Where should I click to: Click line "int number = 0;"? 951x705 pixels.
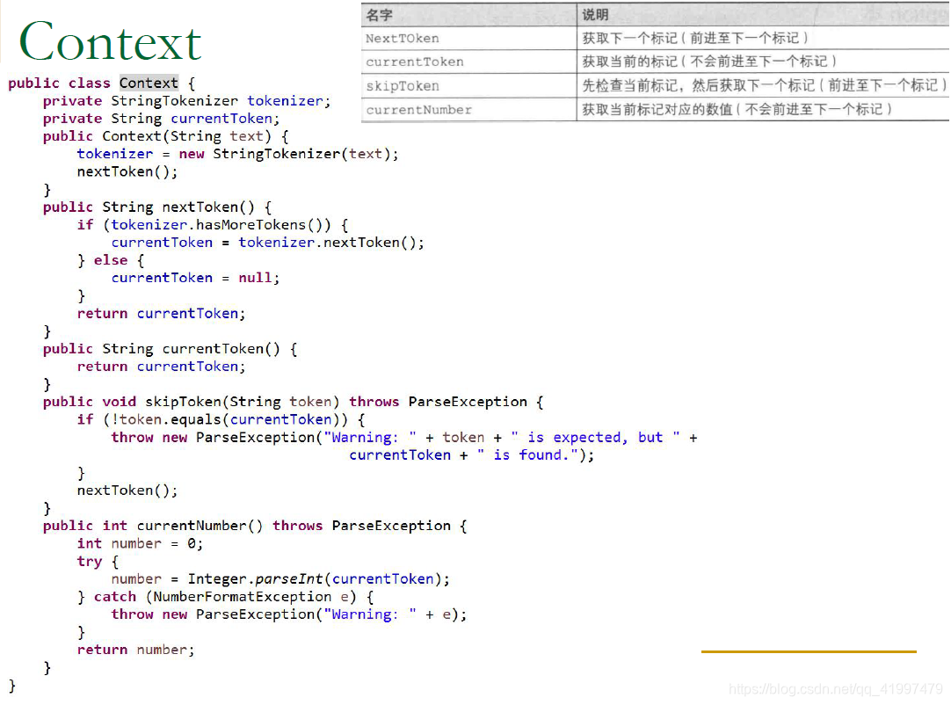click(140, 543)
